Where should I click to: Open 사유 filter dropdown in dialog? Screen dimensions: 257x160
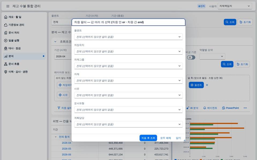coord(128,95)
